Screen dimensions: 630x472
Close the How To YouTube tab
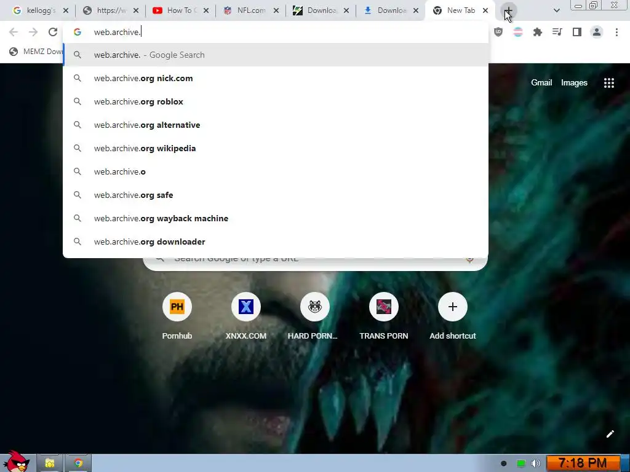tap(206, 10)
